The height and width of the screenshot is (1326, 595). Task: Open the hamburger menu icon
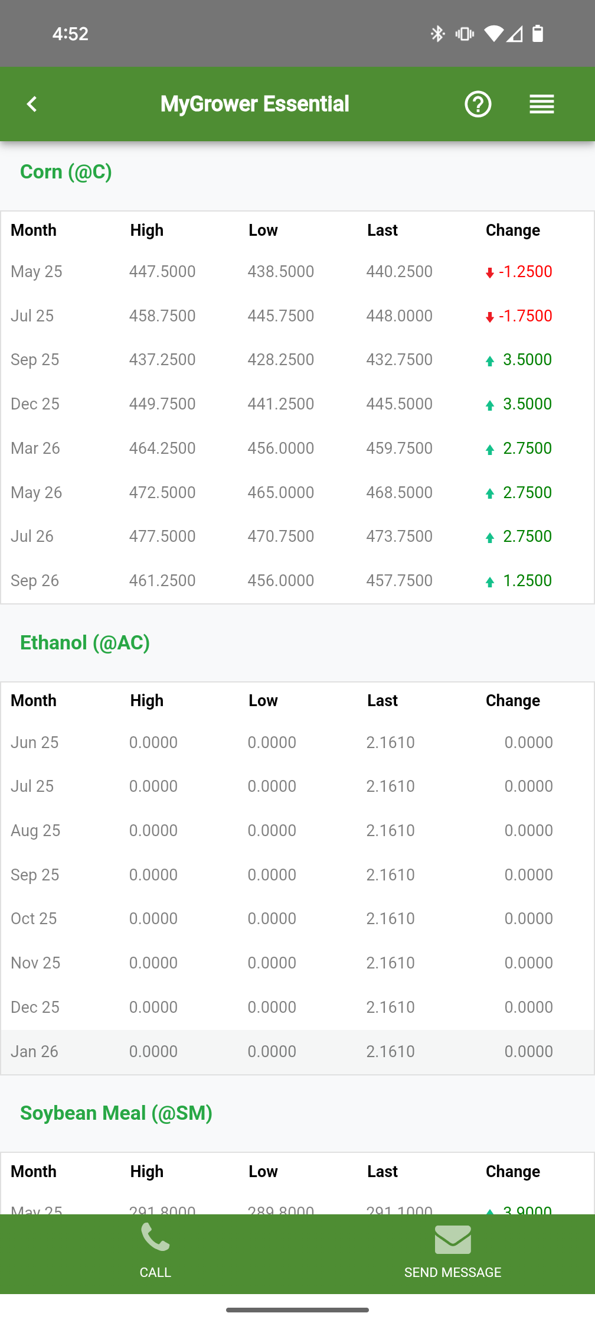coord(542,104)
